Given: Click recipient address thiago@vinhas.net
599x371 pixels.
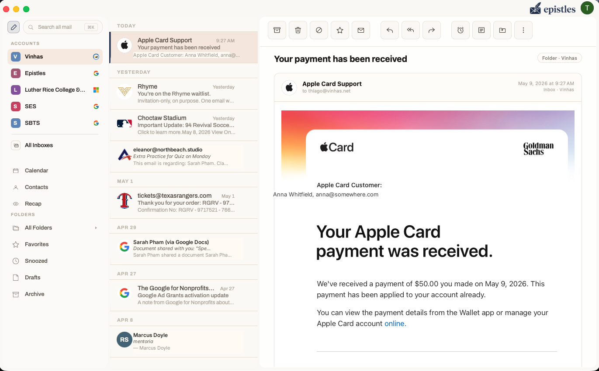Looking at the screenshot, I should pos(329,91).
